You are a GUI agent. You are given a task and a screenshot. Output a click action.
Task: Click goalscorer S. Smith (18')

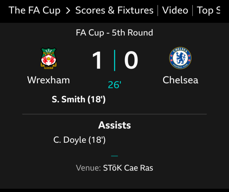tap(78, 99)
